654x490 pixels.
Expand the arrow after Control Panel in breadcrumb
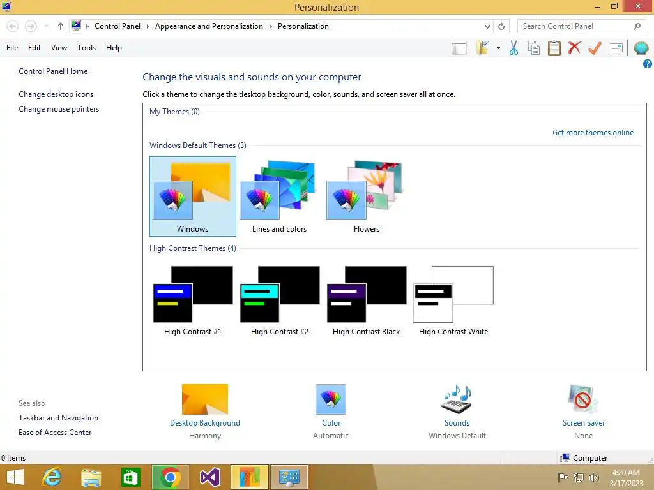click(148, 26)
